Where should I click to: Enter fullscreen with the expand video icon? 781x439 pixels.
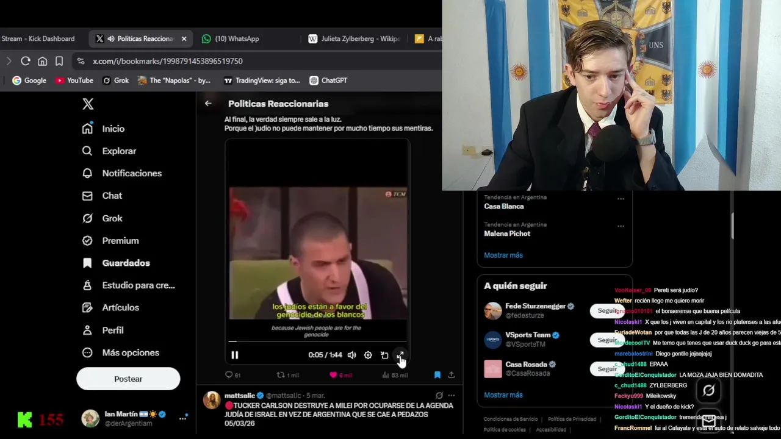point(400,355)
